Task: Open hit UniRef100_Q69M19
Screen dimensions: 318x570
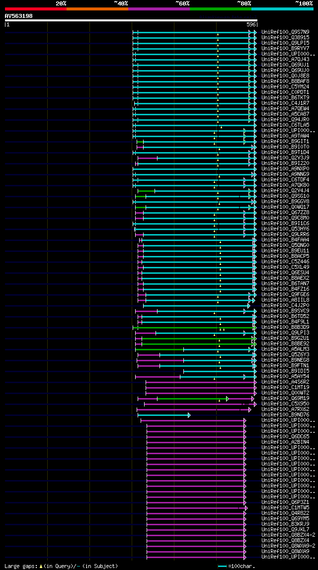Action: [x=285, y=398]
